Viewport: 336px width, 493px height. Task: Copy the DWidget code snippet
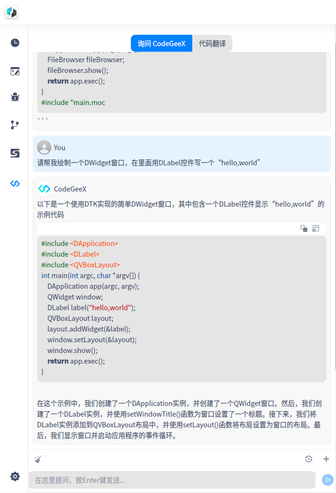303,229
